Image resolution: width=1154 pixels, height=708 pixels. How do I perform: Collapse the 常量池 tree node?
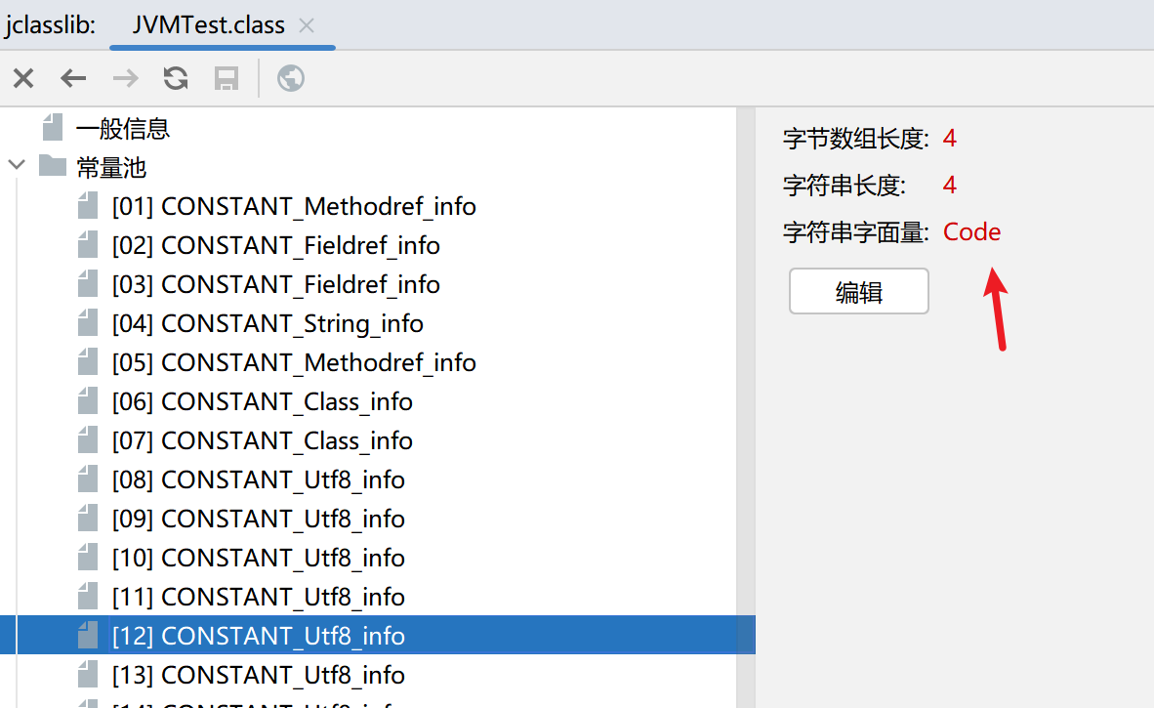click(17, 165)
